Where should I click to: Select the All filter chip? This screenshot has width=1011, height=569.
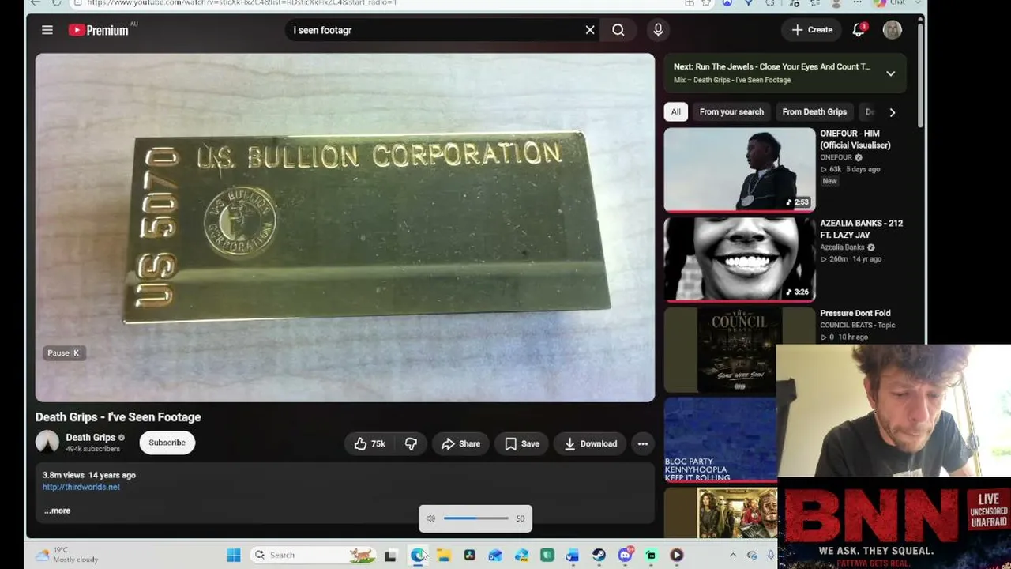(x=676, y=112)
